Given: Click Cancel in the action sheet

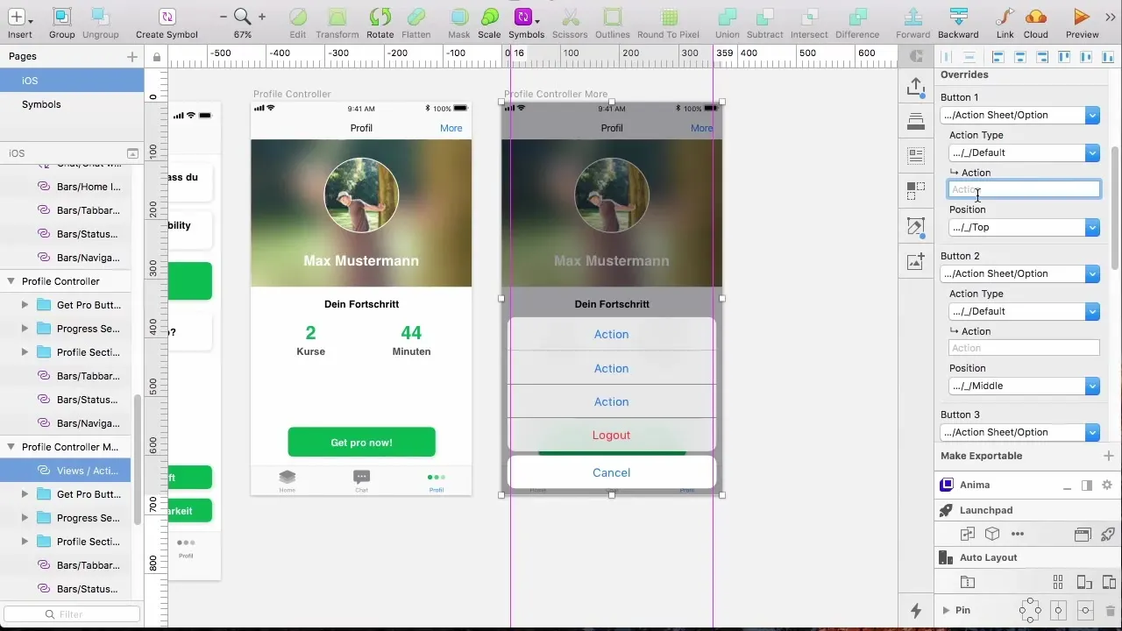Looking at the screenshot, I should click(611, 472).
